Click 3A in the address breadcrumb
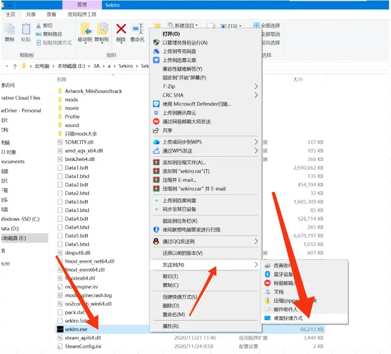The width and height of the screenshot is (391, 354). (x=96, y=66)
